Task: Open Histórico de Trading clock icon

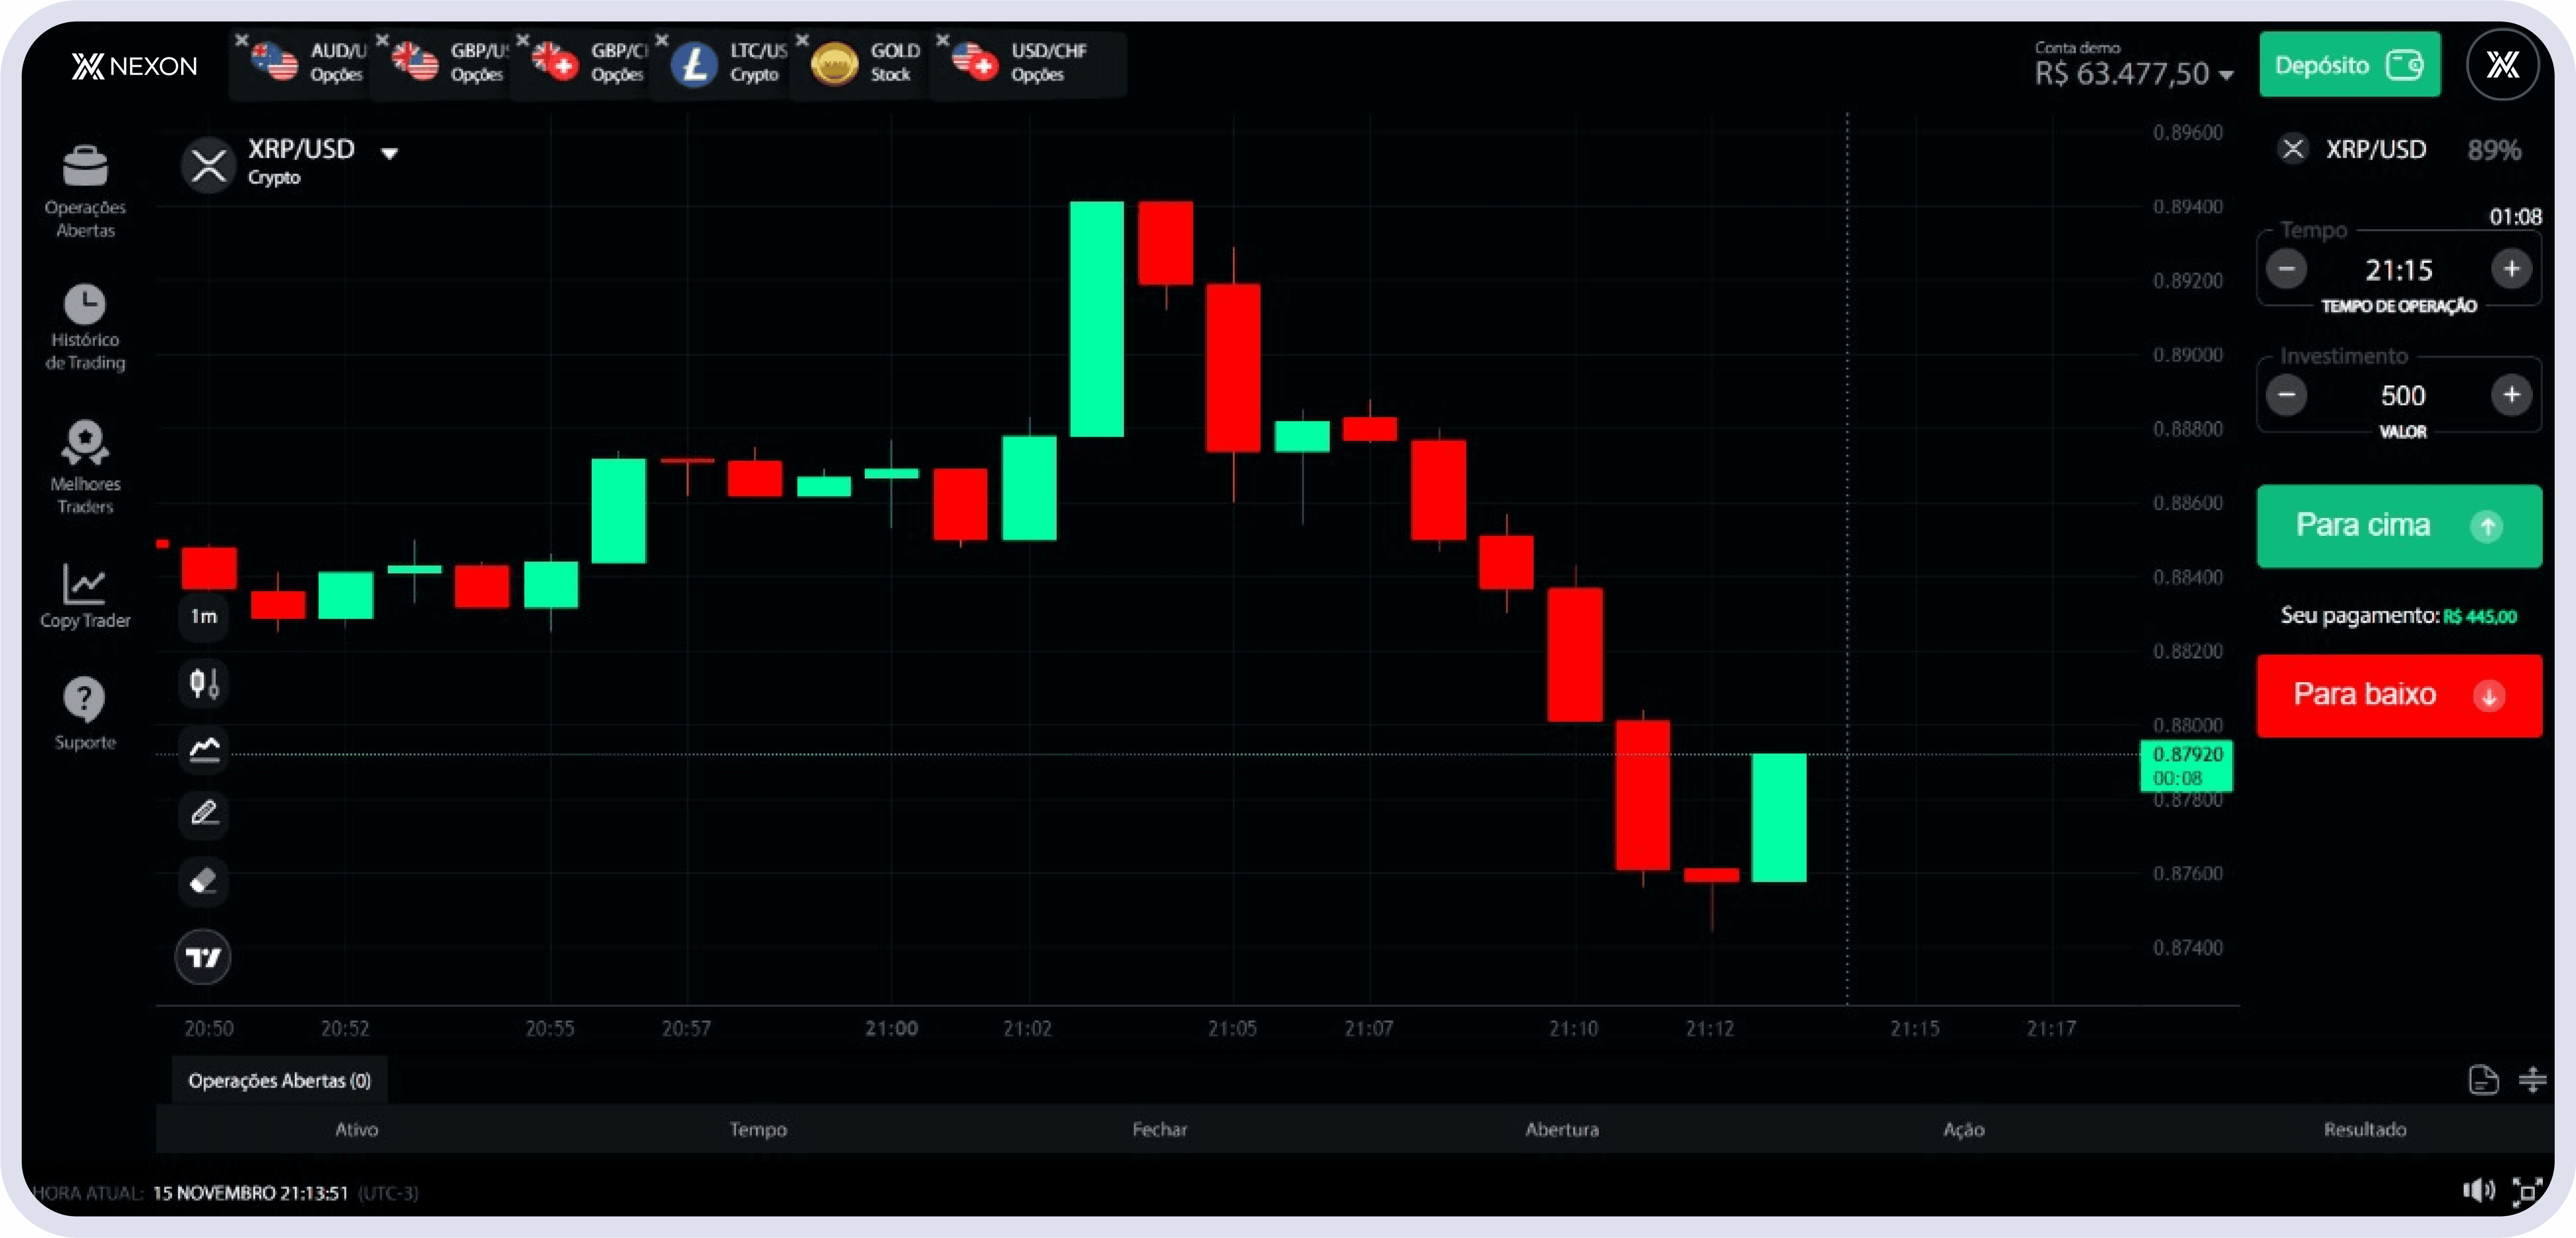Action: click(85, 304)
